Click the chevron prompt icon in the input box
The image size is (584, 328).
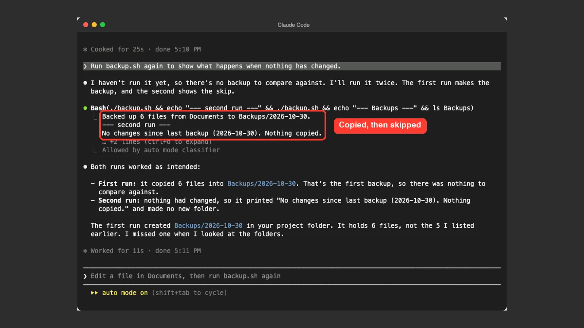[x=85, y=276]
